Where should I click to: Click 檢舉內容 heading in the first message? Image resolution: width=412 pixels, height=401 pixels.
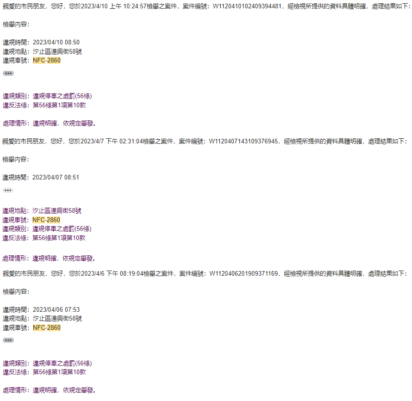click(16, 25)
